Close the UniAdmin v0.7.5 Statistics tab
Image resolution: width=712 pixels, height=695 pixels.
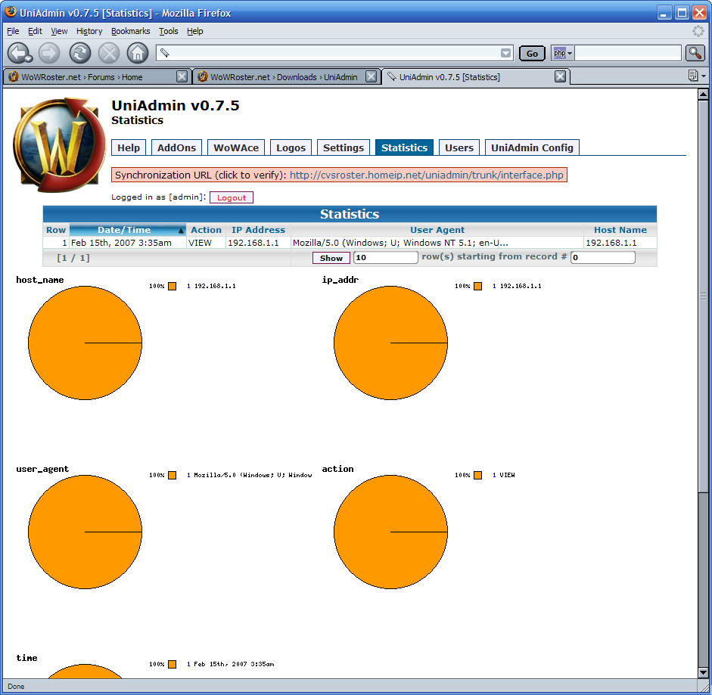tap(561, 76)
